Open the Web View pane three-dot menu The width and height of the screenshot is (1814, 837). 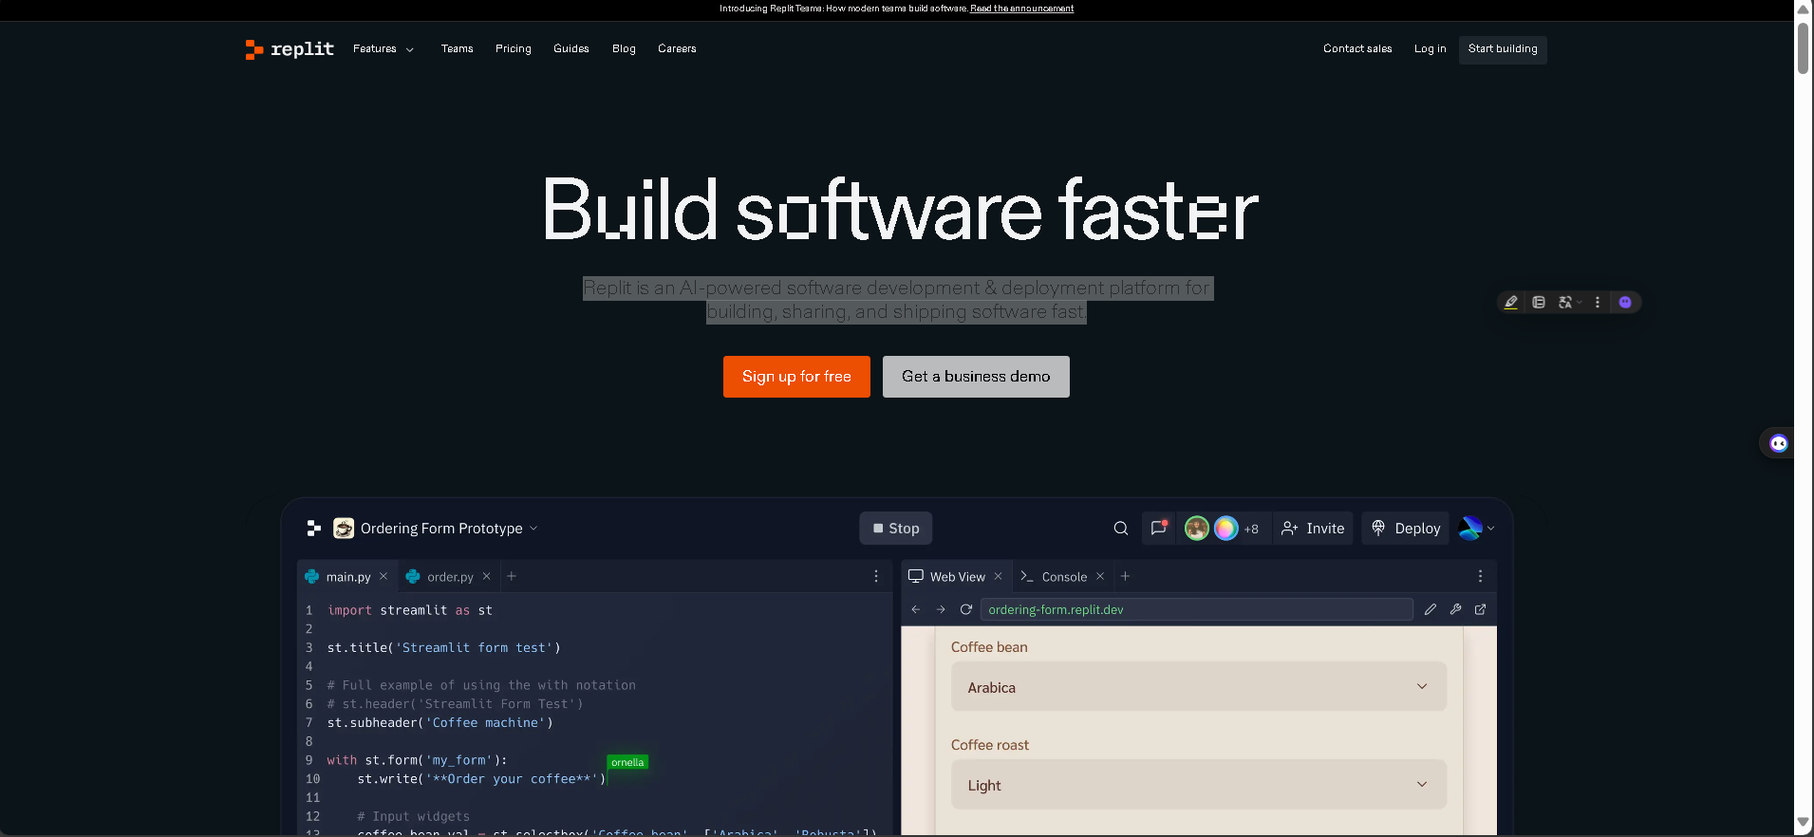coord(1480,576)
